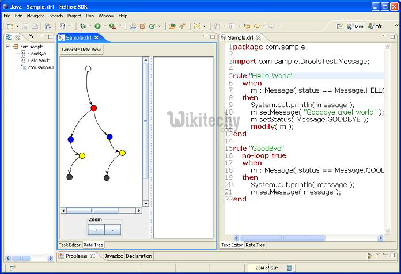Viewport: 401px width, 274px height.
Task: Open the New Java Class dropdown arrow
Action: point(160,26)
